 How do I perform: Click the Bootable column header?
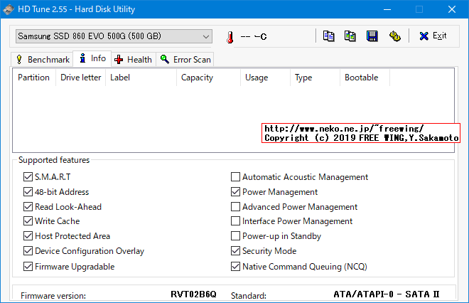[x=361, y=78]
